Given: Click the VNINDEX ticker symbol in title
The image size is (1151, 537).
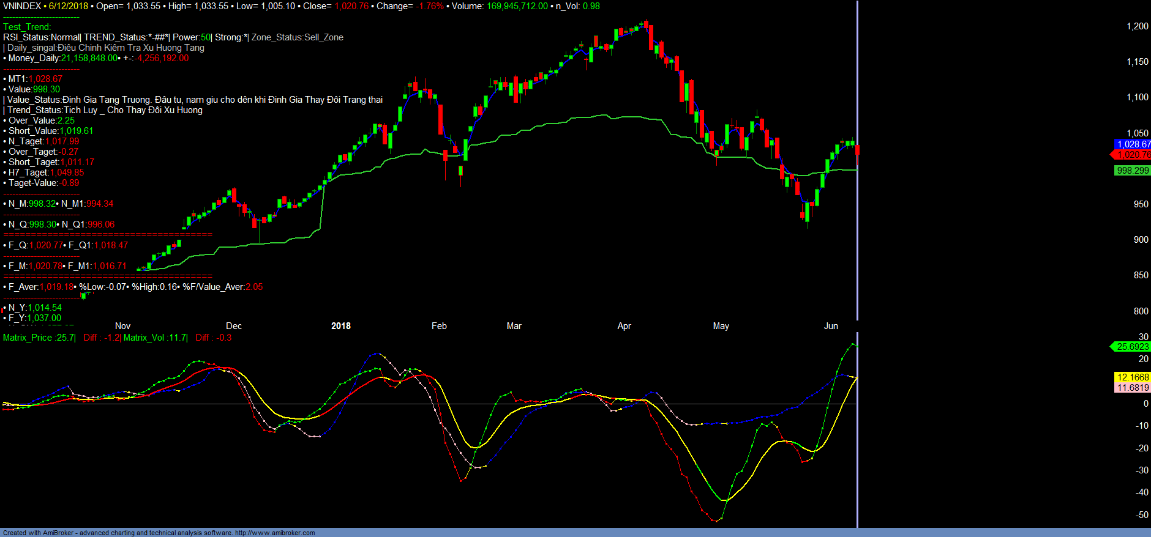Looking at the screenshot, I should click(22, 6).
